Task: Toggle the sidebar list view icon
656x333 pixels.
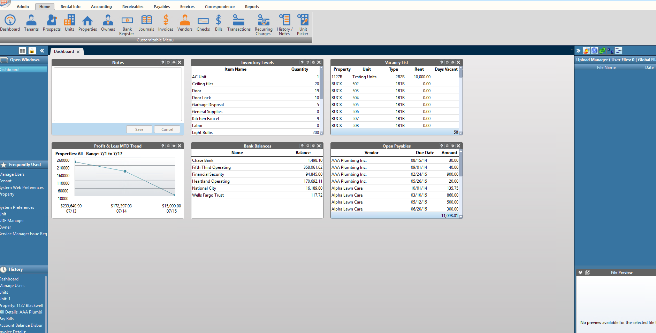Action: click(x=22, y=51)
